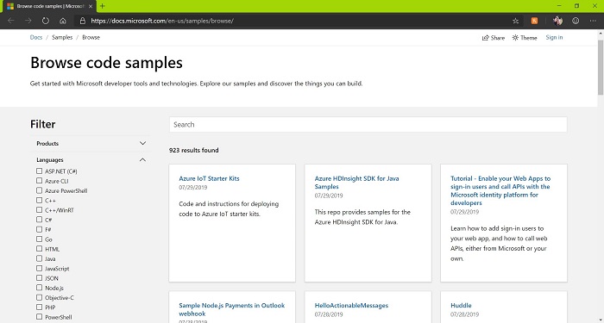This screenshot has width=604, height=323.
Task: Reload the page with the refresh icon
Action: pos(46,21)
